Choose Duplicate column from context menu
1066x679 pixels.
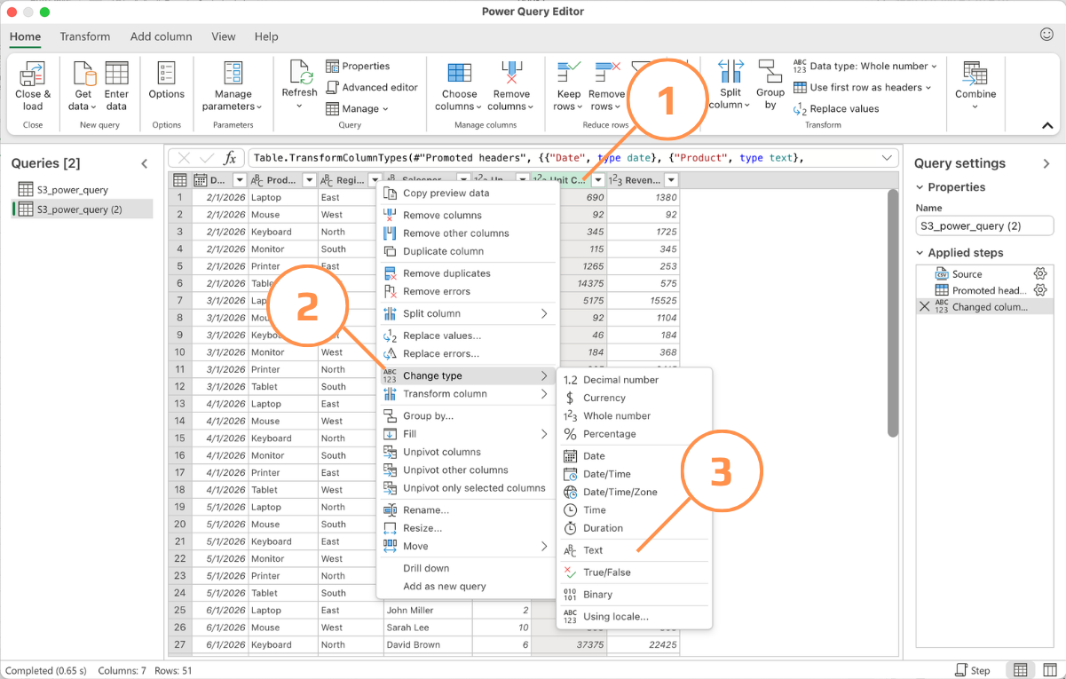pos(468,251)
